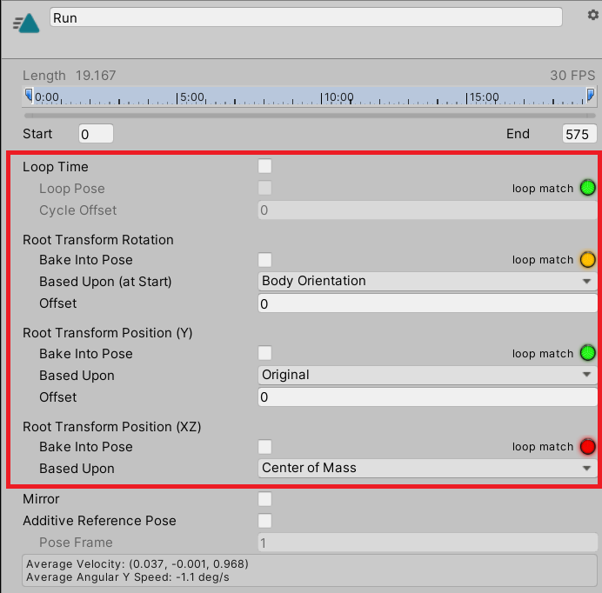Screen dimensions: 602x593
Task: Click the animation clip icon beside Run
Action: pyautogui.click(x=26, y=22)
